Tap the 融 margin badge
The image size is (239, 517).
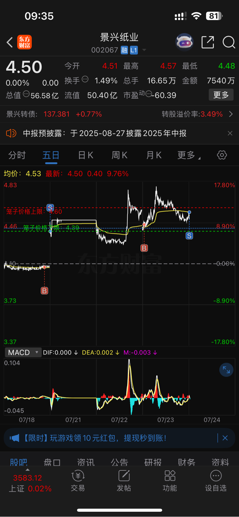coord(124,50)
